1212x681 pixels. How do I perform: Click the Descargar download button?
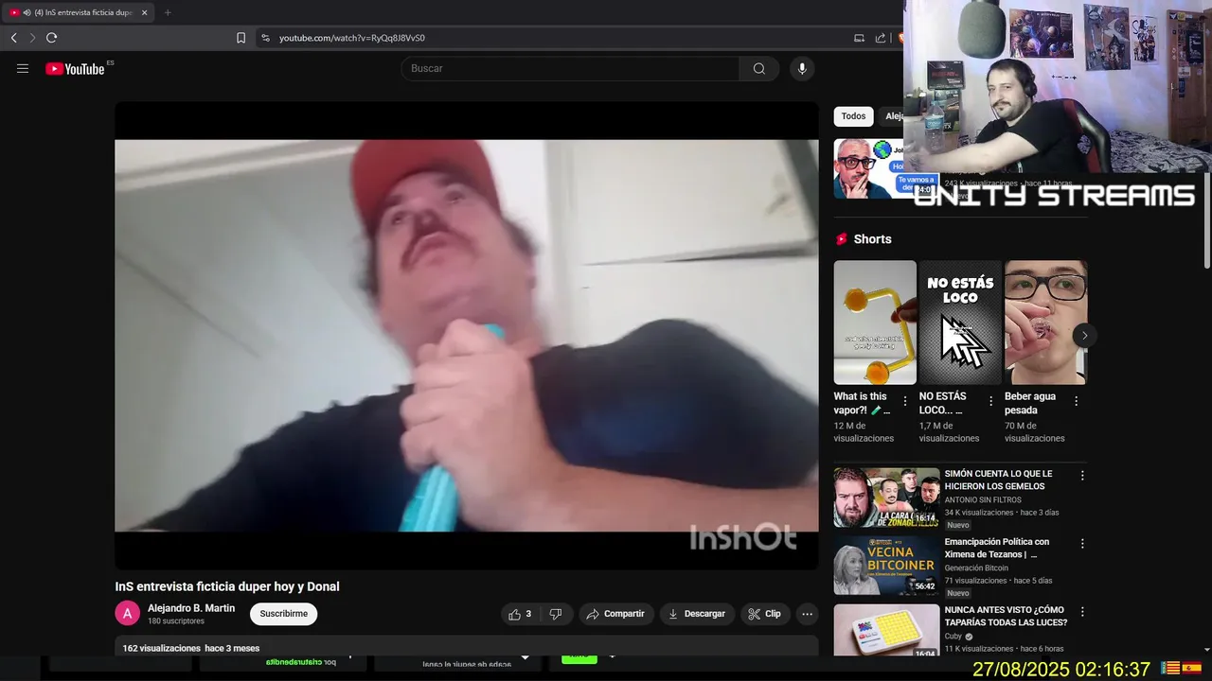[697, 614]
